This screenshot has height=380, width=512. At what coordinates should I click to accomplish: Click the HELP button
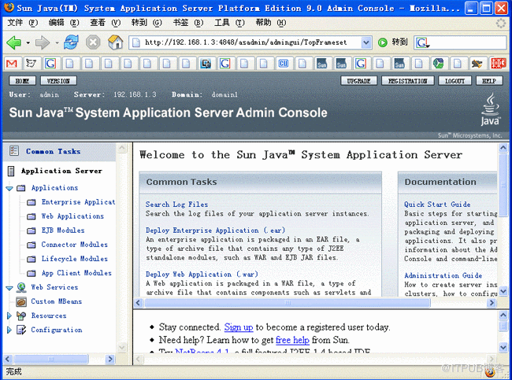[x=489, y=80]
